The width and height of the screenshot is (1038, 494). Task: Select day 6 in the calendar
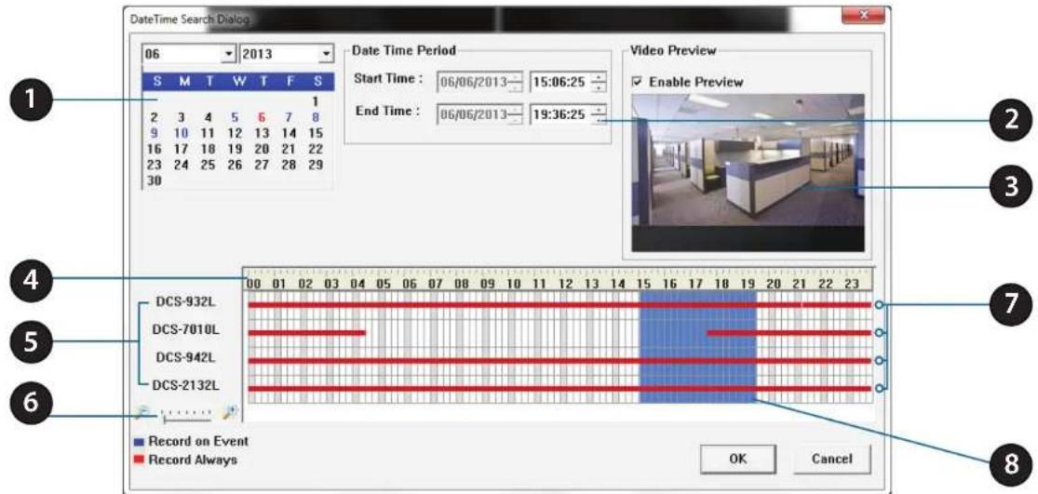click(x=262, y=117)
